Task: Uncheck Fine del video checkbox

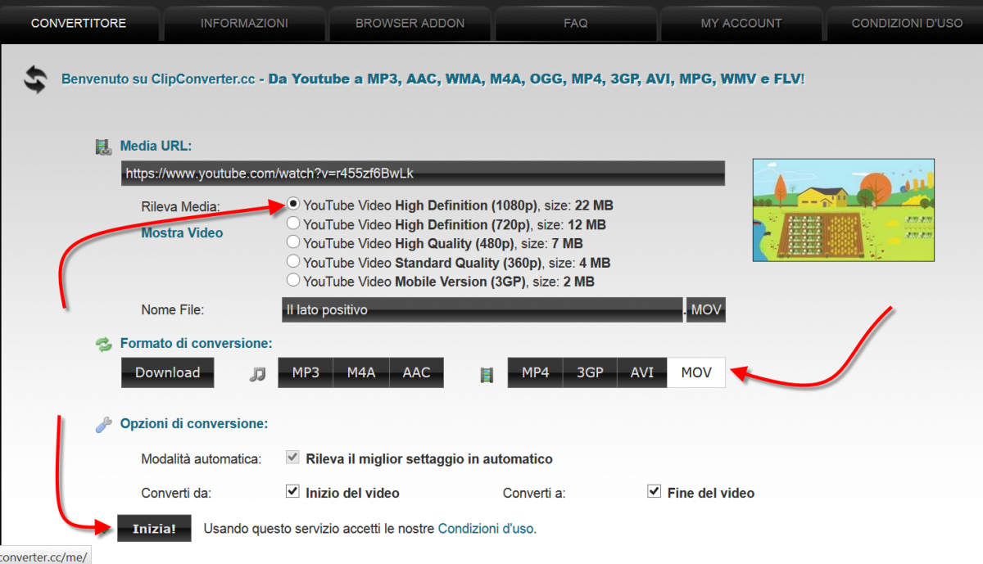Action: pyautogui.click(x=654, y=492)
